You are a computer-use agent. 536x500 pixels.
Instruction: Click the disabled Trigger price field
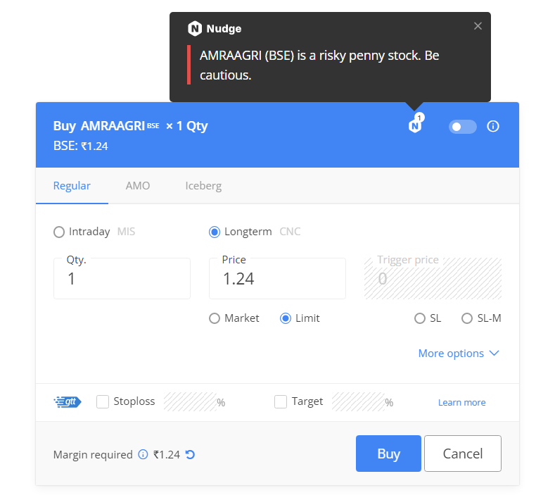[433, 279]
